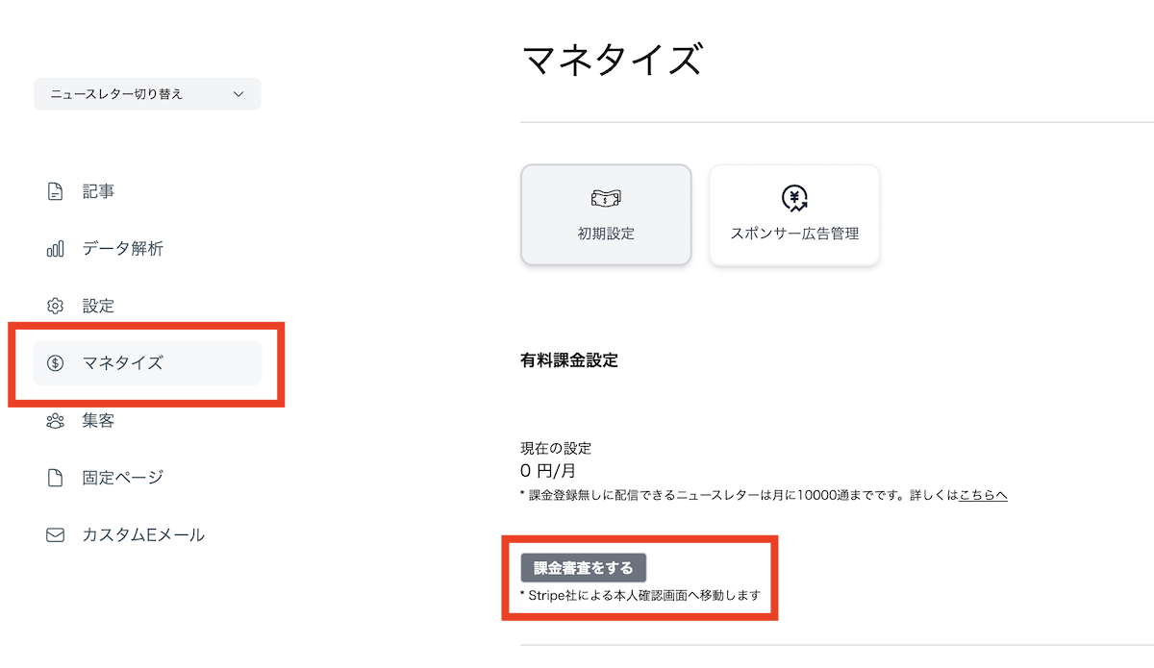Click the マネタイズ dollar sign icon

(56, 362)
